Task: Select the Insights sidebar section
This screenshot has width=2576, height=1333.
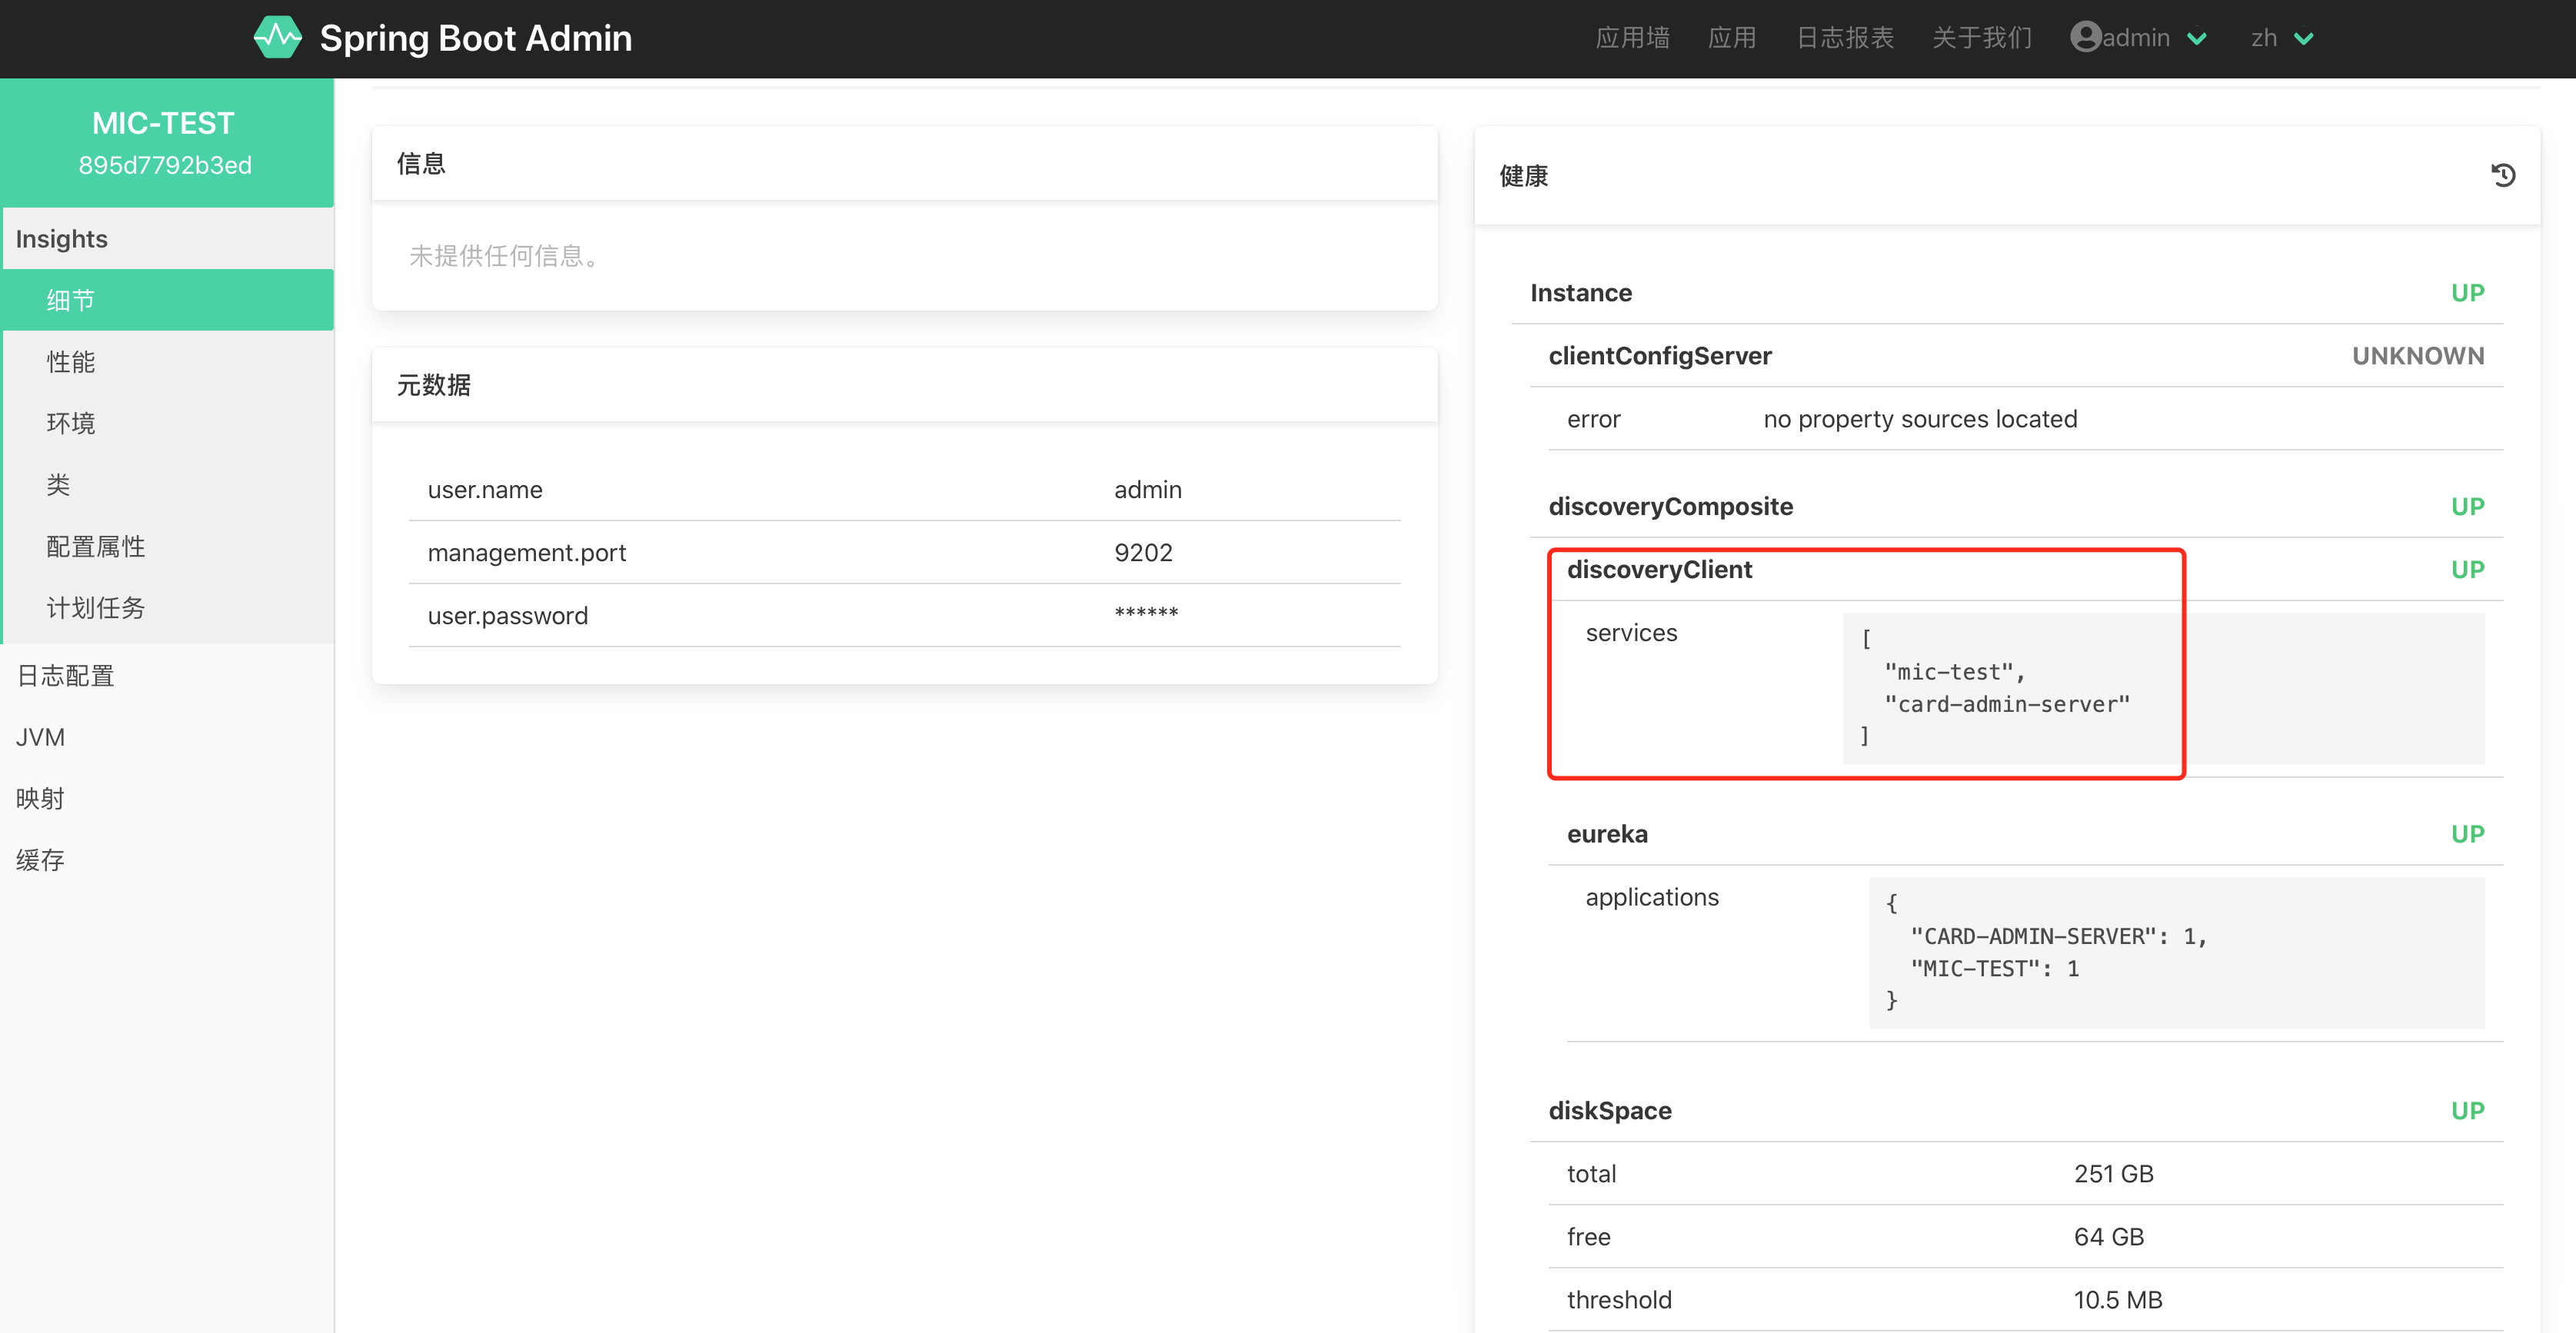Action: [167, 239]
